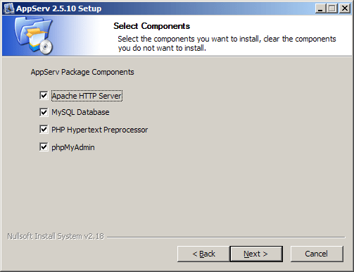This screenshot has width=354, height=272.
Task: Click the MySQL Database label text
Action: click(80, 112)
